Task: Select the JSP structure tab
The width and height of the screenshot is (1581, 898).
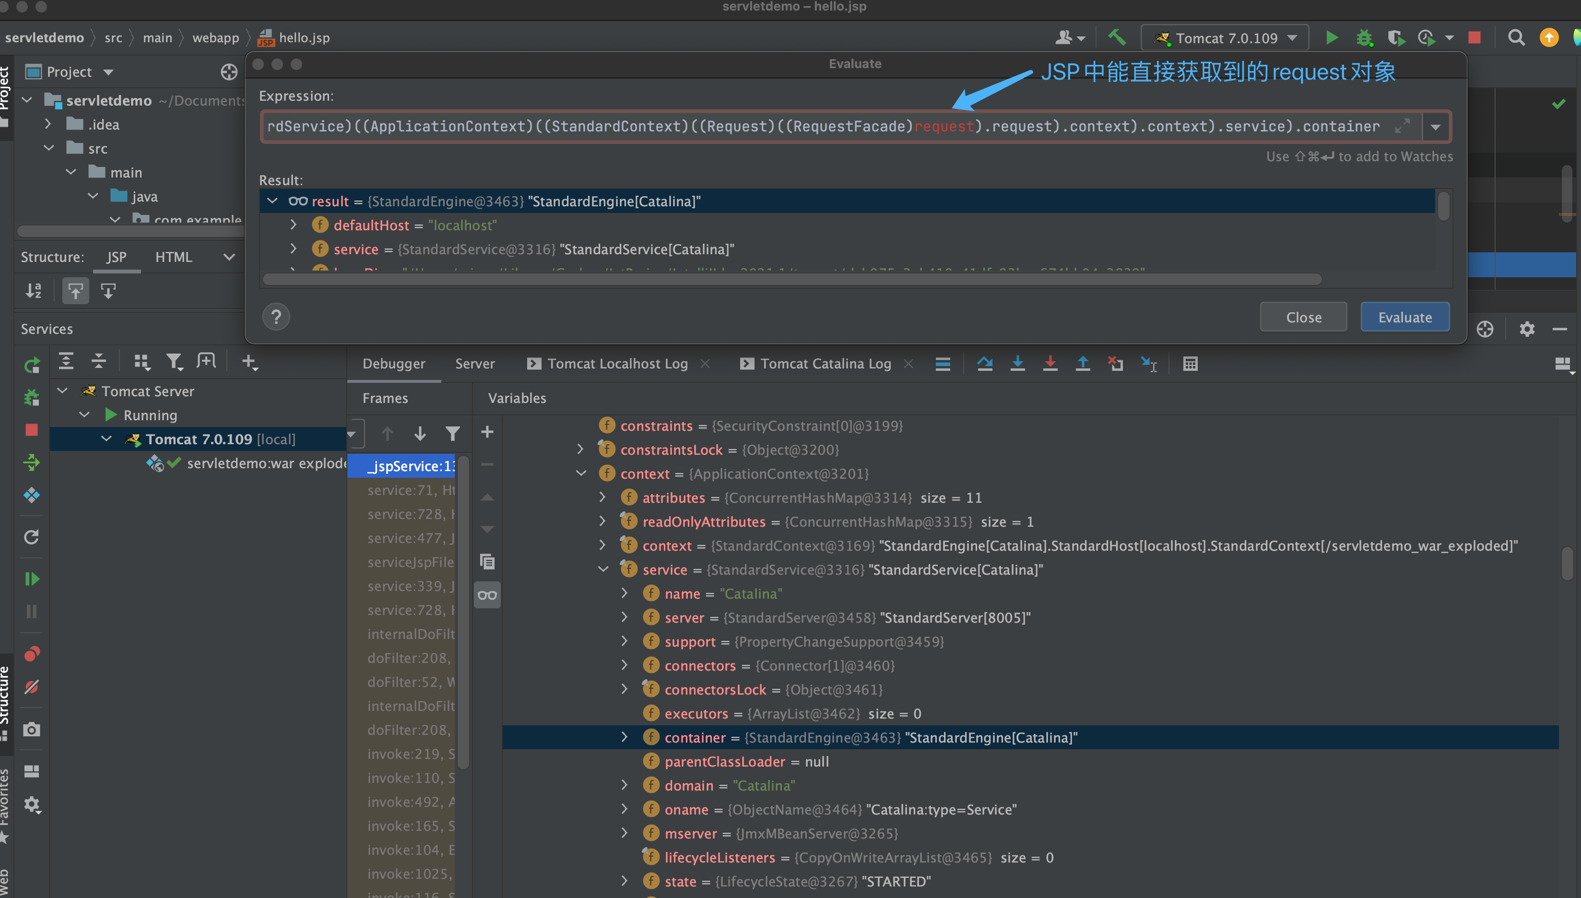Action: [x=117, y=257]
